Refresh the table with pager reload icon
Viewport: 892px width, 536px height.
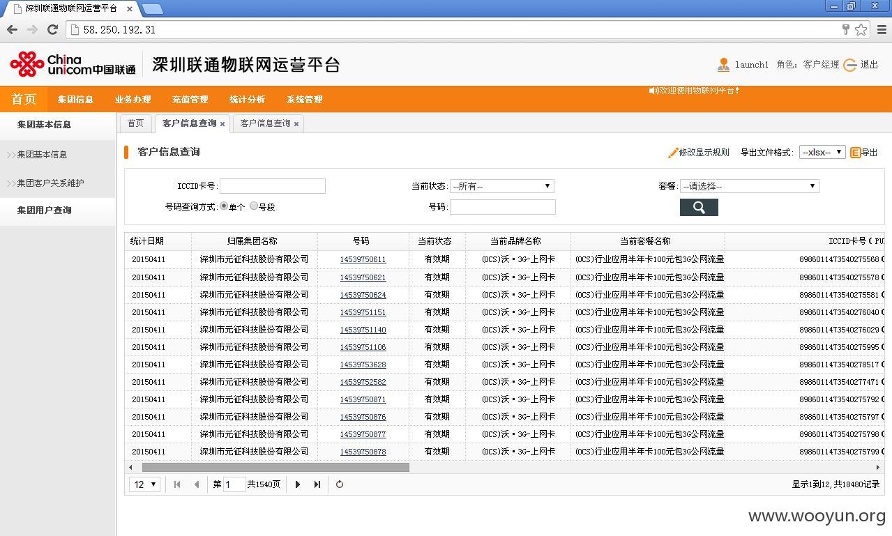[x=340, y=484]
